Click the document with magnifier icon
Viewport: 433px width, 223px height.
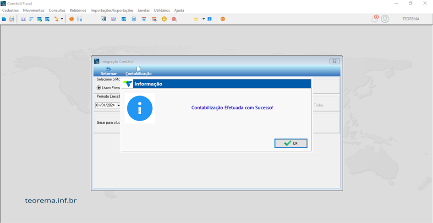[175, 19]
